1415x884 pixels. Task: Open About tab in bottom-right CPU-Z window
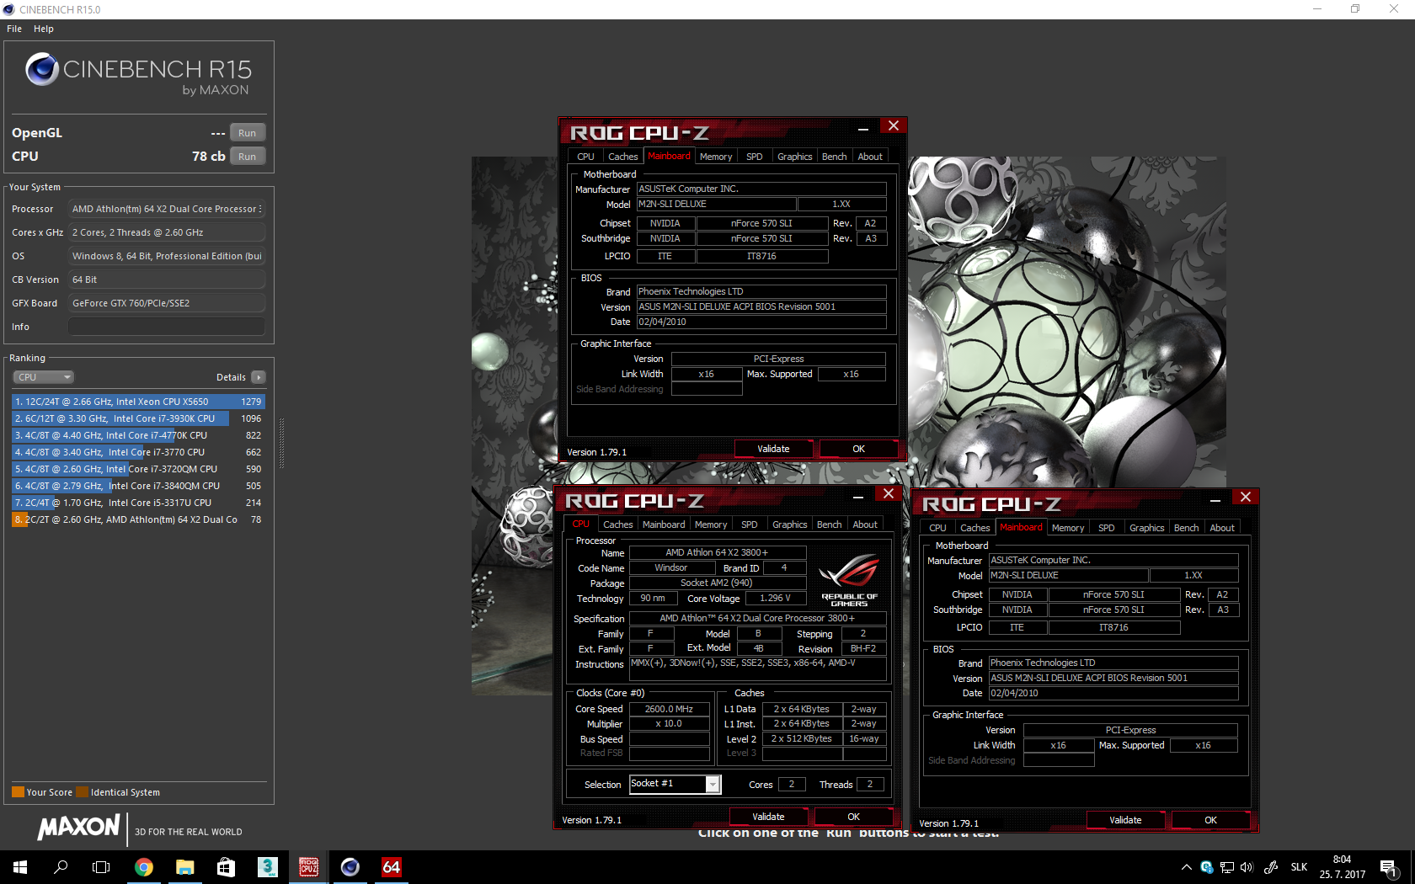pos(1222,528)
